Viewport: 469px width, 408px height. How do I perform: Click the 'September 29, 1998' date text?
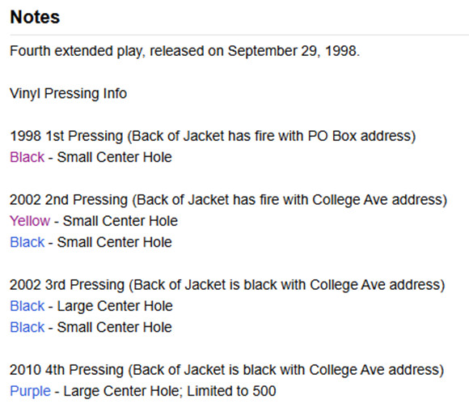pyautogui.click(x=294, y=51)
